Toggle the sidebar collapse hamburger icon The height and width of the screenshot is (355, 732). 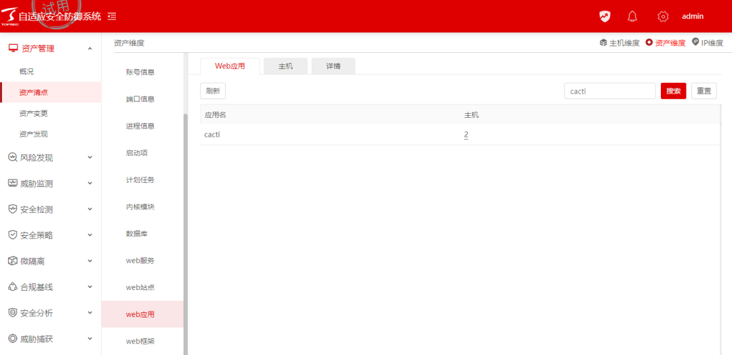(112, 16)
